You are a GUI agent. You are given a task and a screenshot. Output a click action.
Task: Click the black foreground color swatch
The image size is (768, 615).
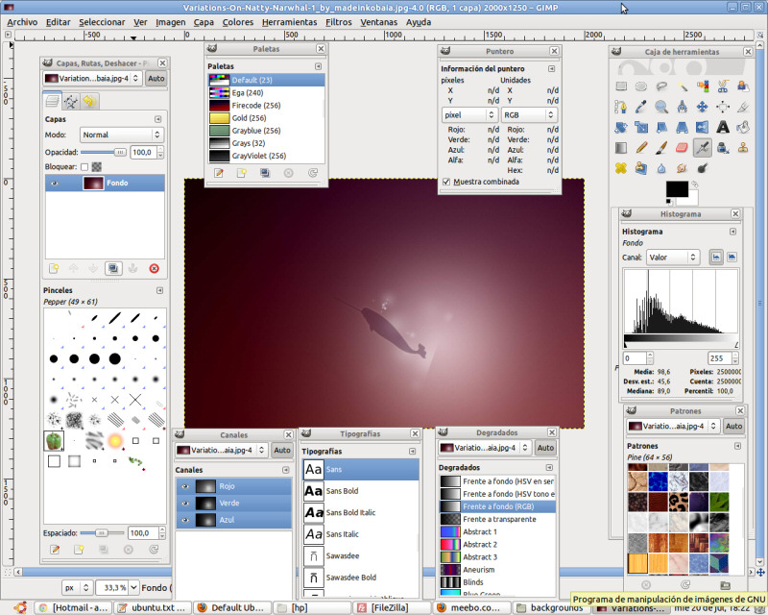click(677, 189)
